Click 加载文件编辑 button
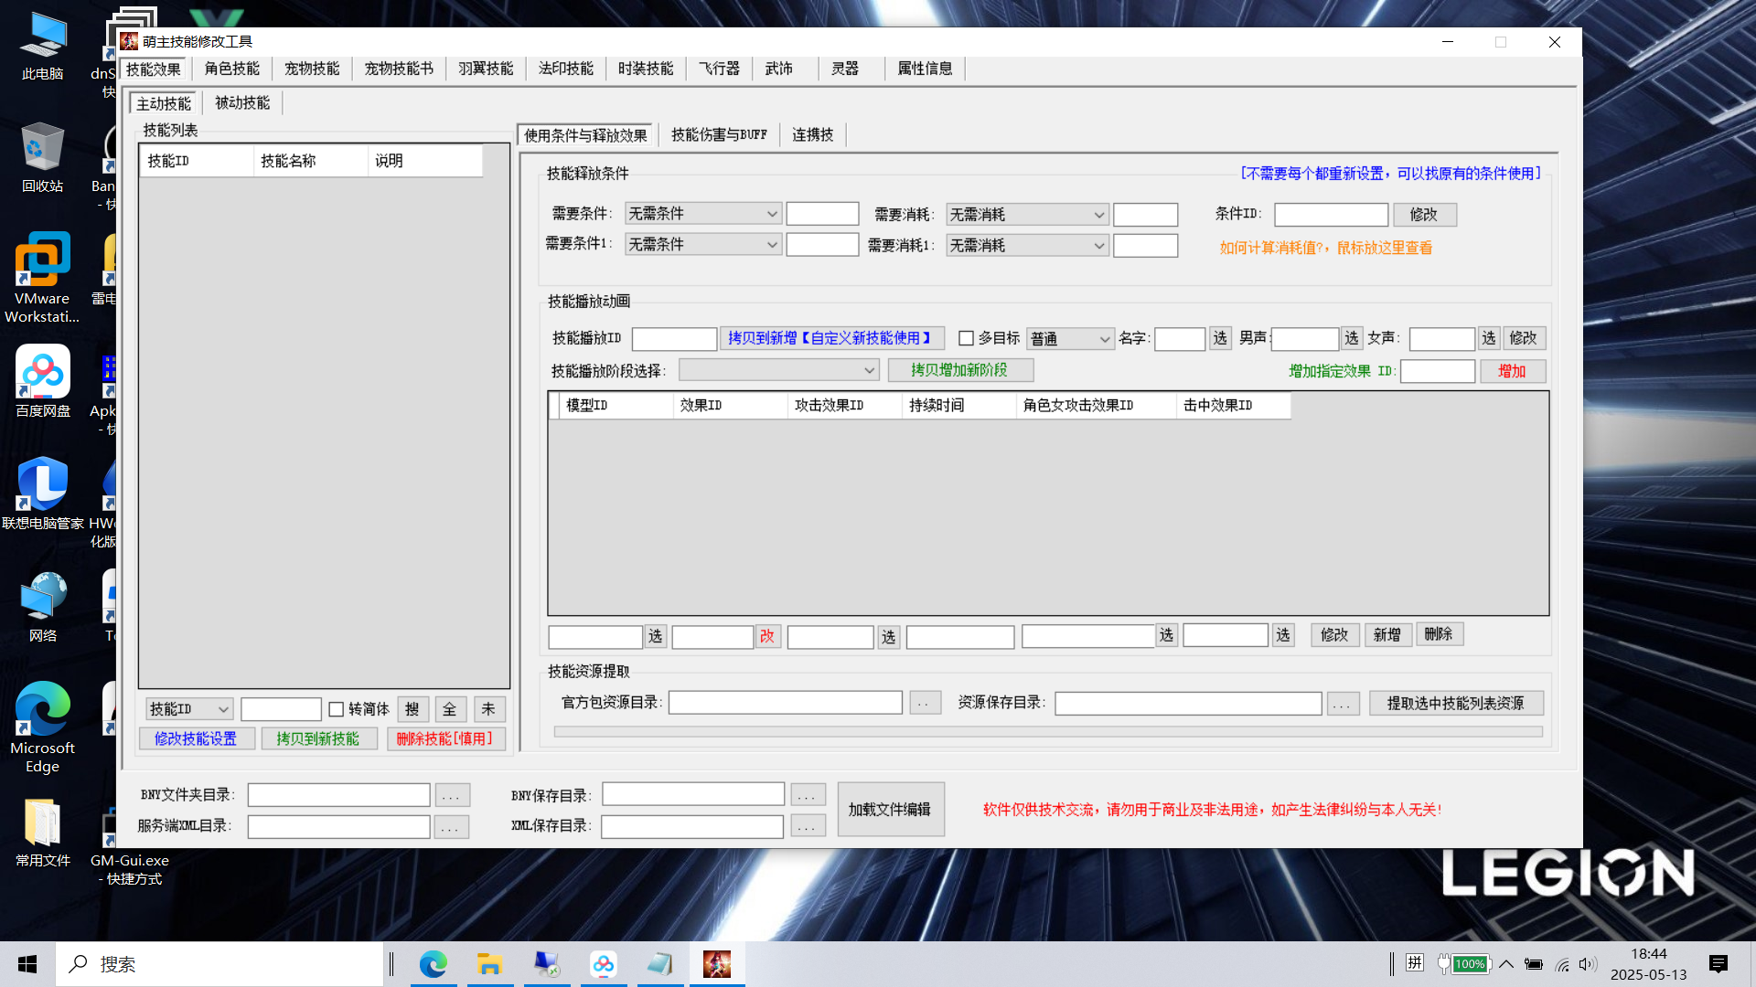 coord(889,810)
